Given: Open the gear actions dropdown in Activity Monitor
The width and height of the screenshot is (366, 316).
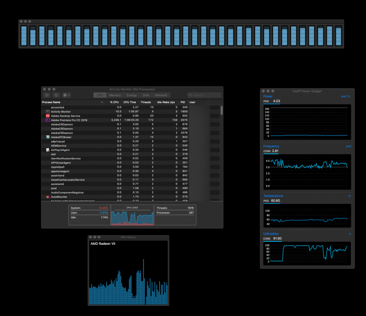Looking at the screenshot, I should (x=66, y=95).
